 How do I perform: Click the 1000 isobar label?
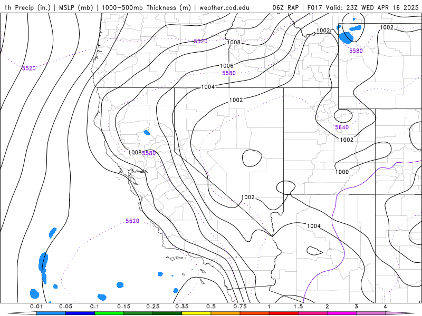pos(342,172)
